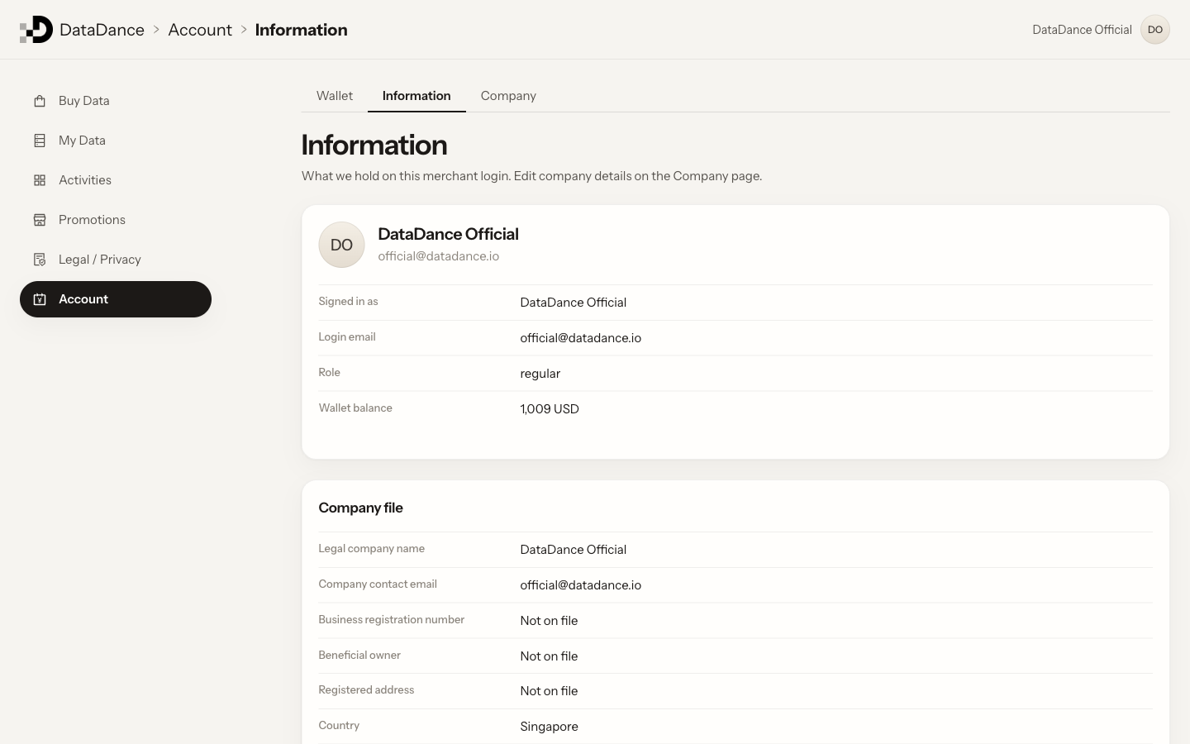
Task: Click the Buy Data shopping bag icon
Action: [x=40, y=101]
